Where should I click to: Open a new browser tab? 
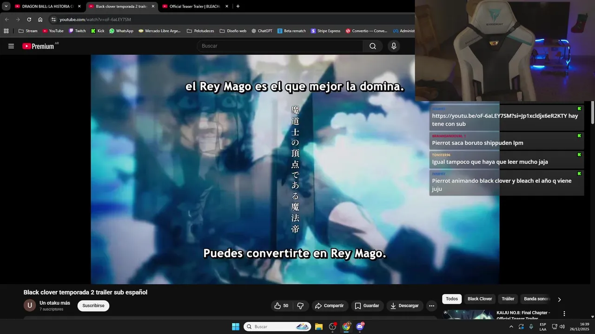click(x=238, y=6)
